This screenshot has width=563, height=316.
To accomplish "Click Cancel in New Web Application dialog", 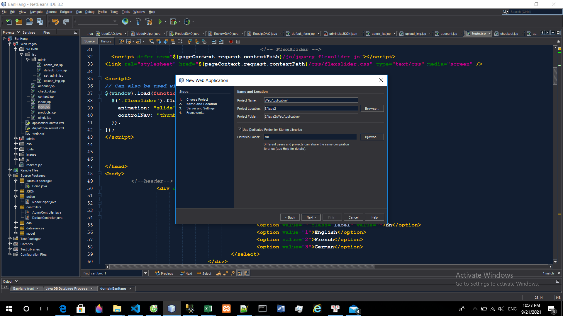I will (353, 217).
